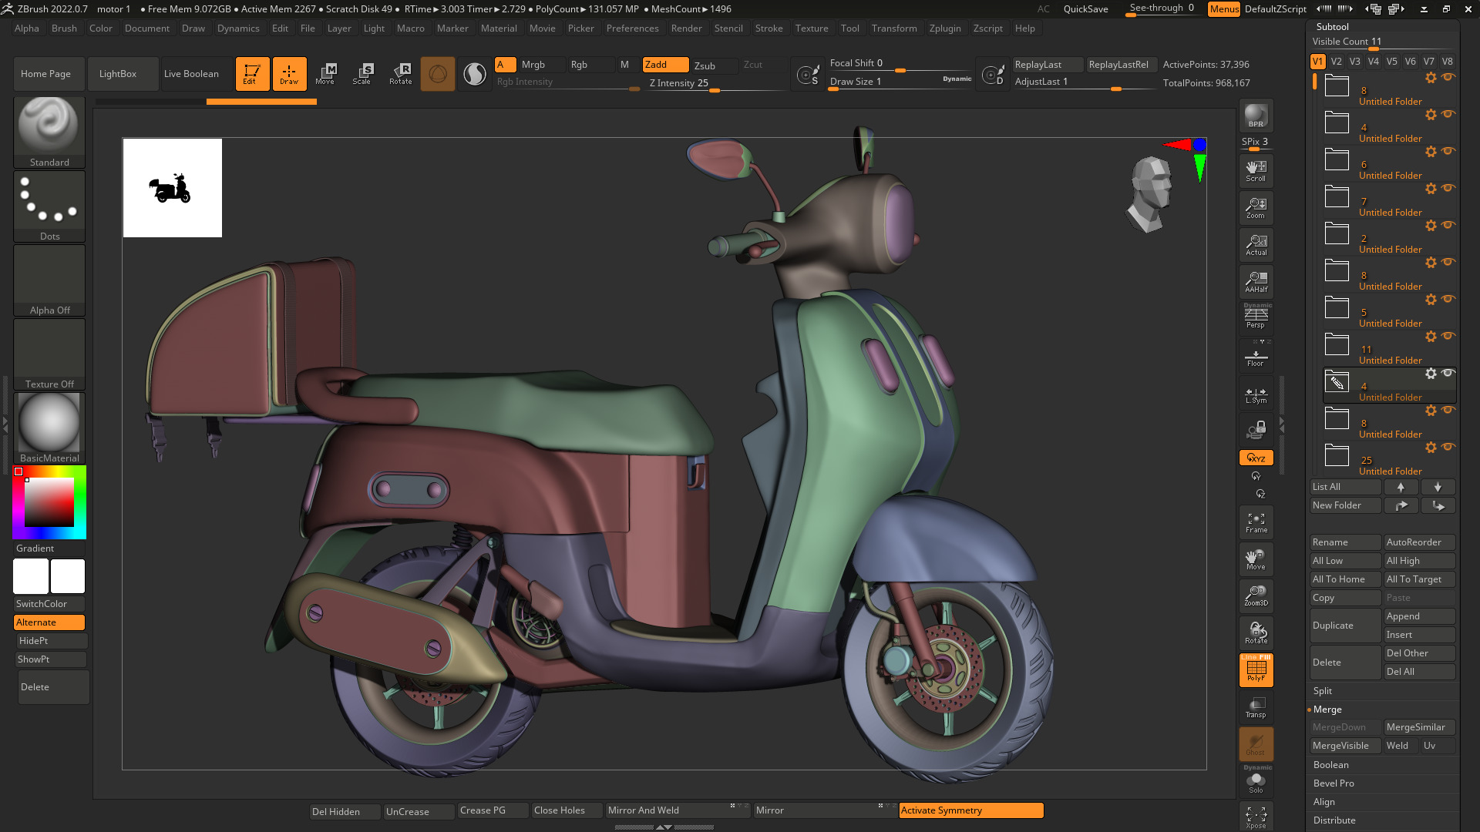
Task: Adjust the Draw Size slider
Action: point(900,82)
